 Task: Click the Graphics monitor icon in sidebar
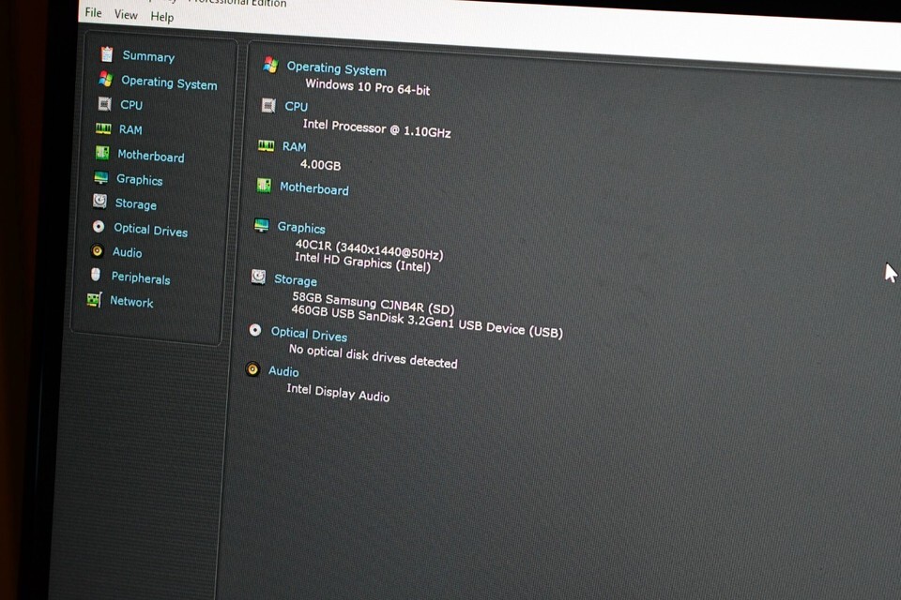[101, 178]
